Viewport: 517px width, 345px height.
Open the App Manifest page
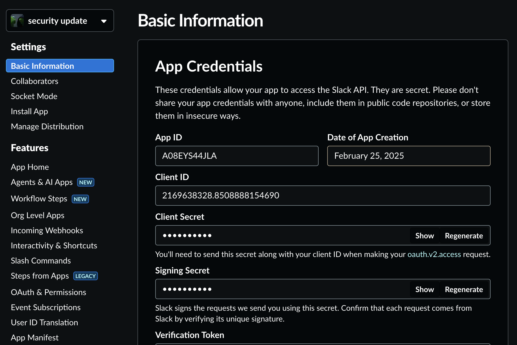pos(35,337)
